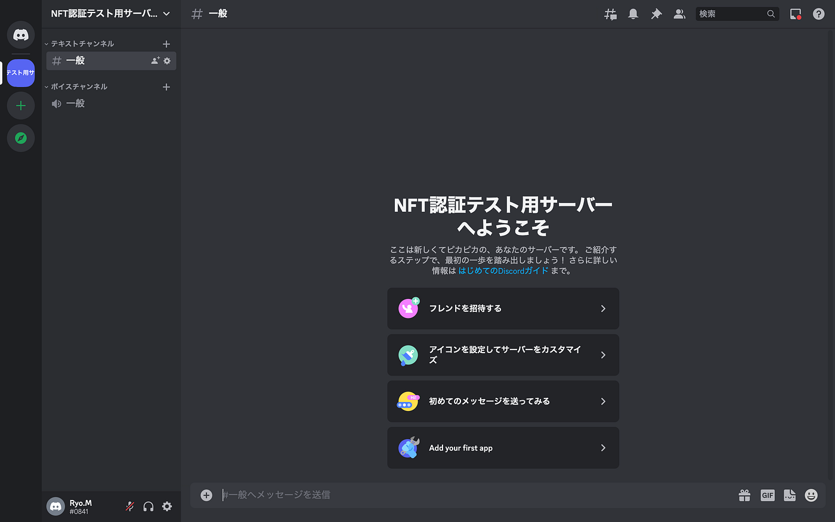Collapse the ボイスチャンネル category

pos(76,87)
